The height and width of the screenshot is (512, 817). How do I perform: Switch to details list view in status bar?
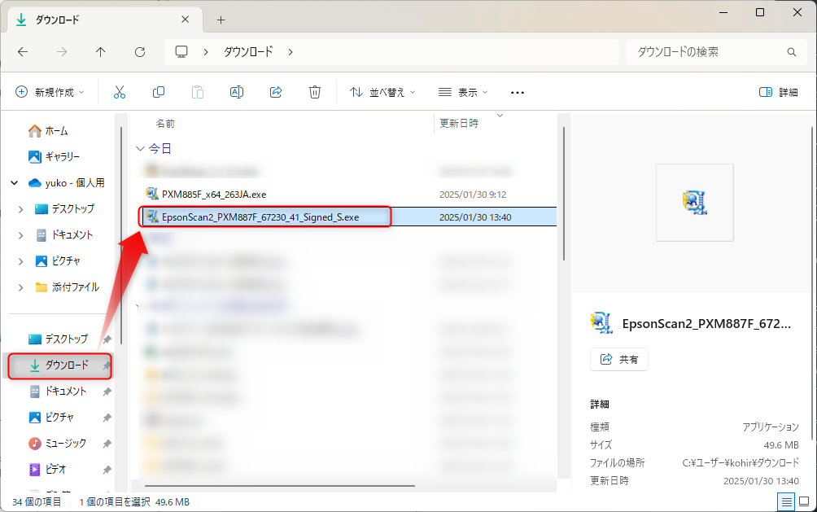[x=786, y=502]
